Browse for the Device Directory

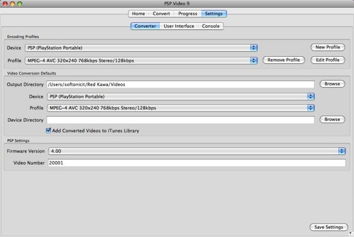pyautogui.click(x=332, y=119)
